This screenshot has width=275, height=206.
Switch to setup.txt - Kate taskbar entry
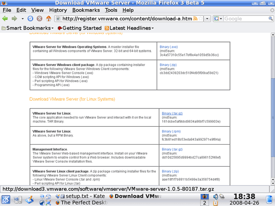(80, 197)
